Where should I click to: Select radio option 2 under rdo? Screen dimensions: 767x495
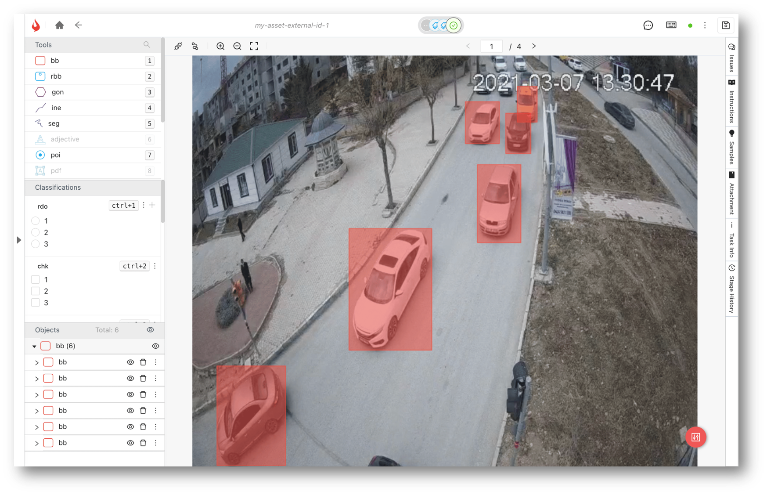36,232
